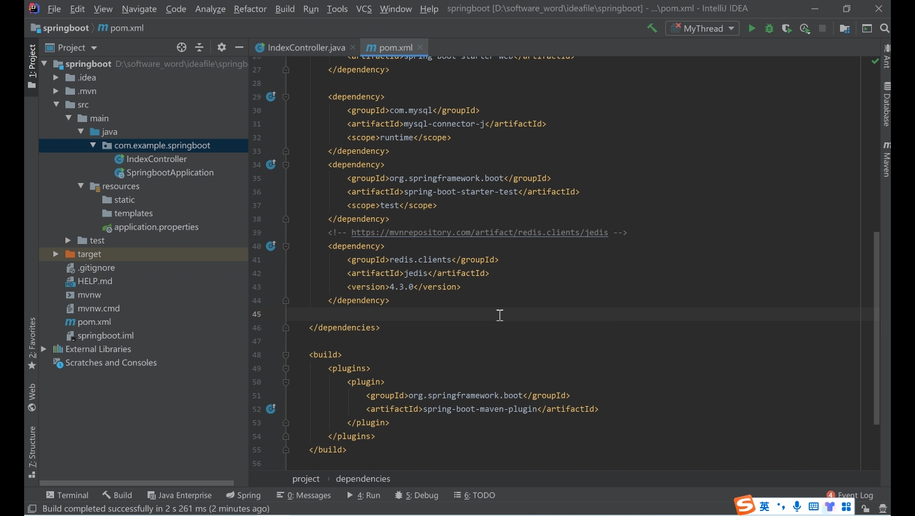Open the MyThread run configuration dropdown
Screen dimensions: 915x516
pyautogui.click(x=702, y=28)
